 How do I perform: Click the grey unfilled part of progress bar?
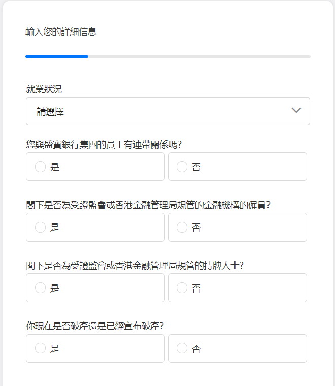(x=199, y=56)
